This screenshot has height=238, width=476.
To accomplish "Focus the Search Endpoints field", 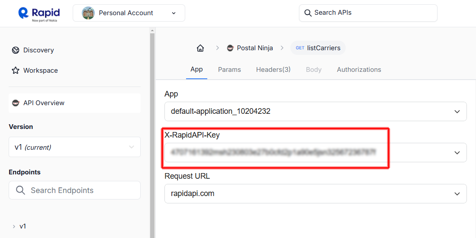I will coord(75,190).
